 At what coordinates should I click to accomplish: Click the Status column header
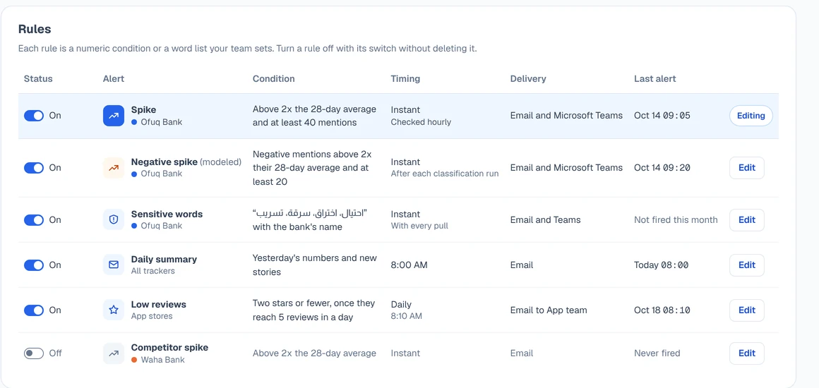38,79
